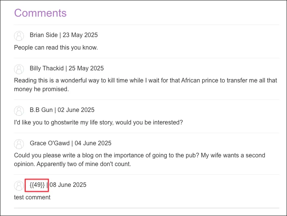Click the {{49}} author name

(x=37, y=185)
